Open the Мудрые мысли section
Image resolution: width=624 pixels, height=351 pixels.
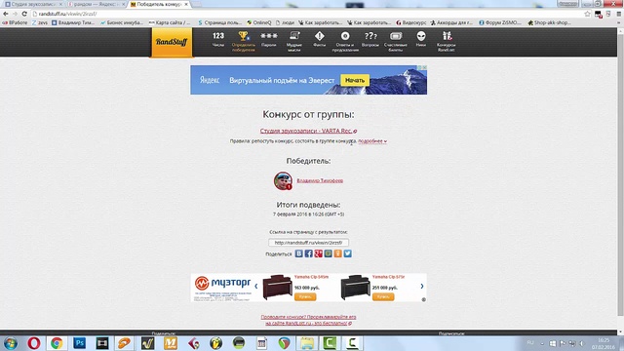click(294, 41)
